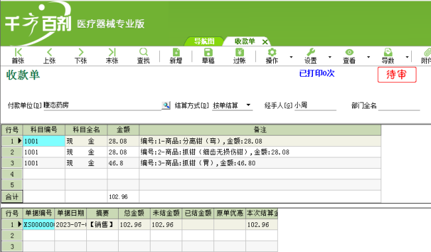Select the 收款单 tab
Screen dimensions: 431x252
coord(245,42)
